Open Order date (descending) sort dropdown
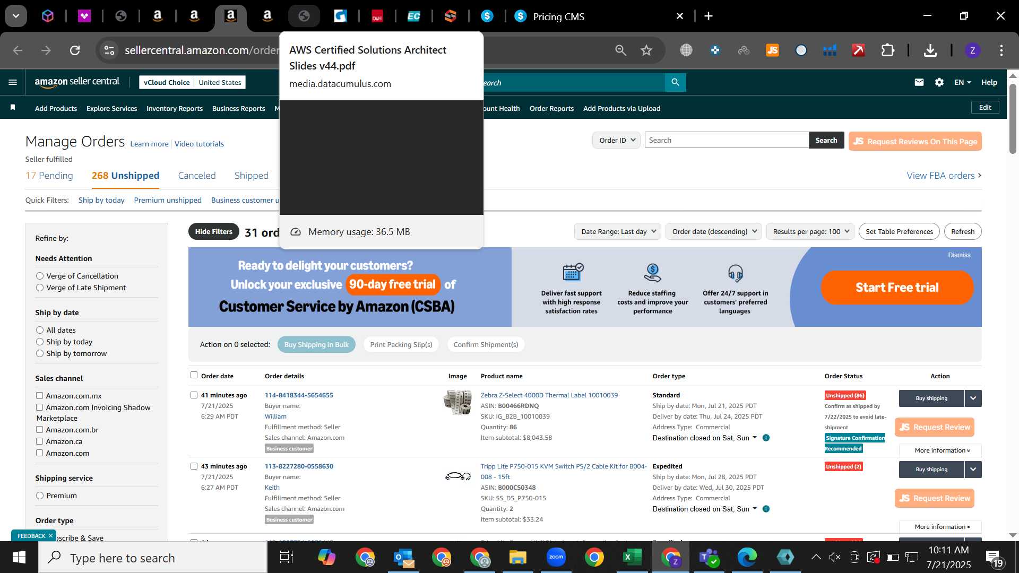Screen dimensions: 1019x573 click(x=714, y=231)
